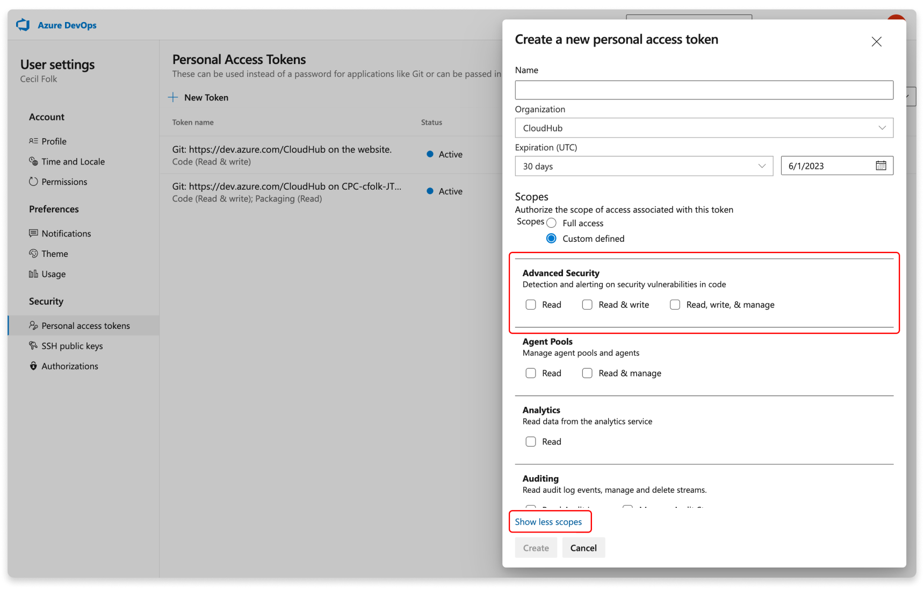
Task: Open the calendar picker icon for expiration date
Action: (x=881, y=166)
